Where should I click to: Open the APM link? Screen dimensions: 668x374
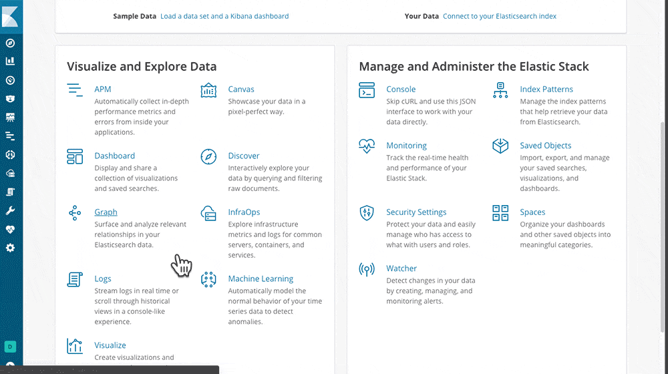pyautogui.click(x=103, y=89)
